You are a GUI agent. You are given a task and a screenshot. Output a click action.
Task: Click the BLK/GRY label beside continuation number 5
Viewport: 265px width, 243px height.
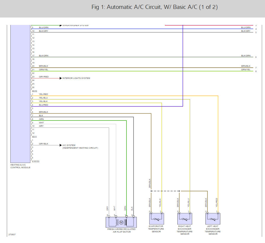point(246,31)
